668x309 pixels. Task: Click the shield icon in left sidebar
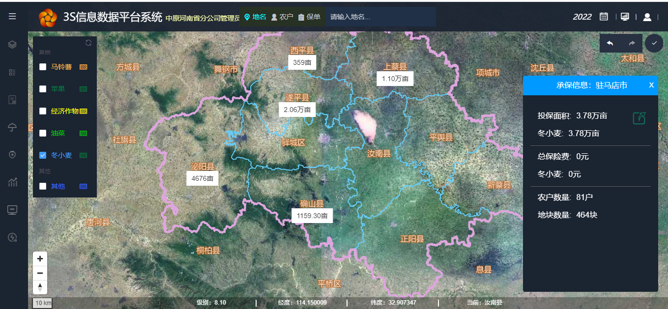point(12,155)
